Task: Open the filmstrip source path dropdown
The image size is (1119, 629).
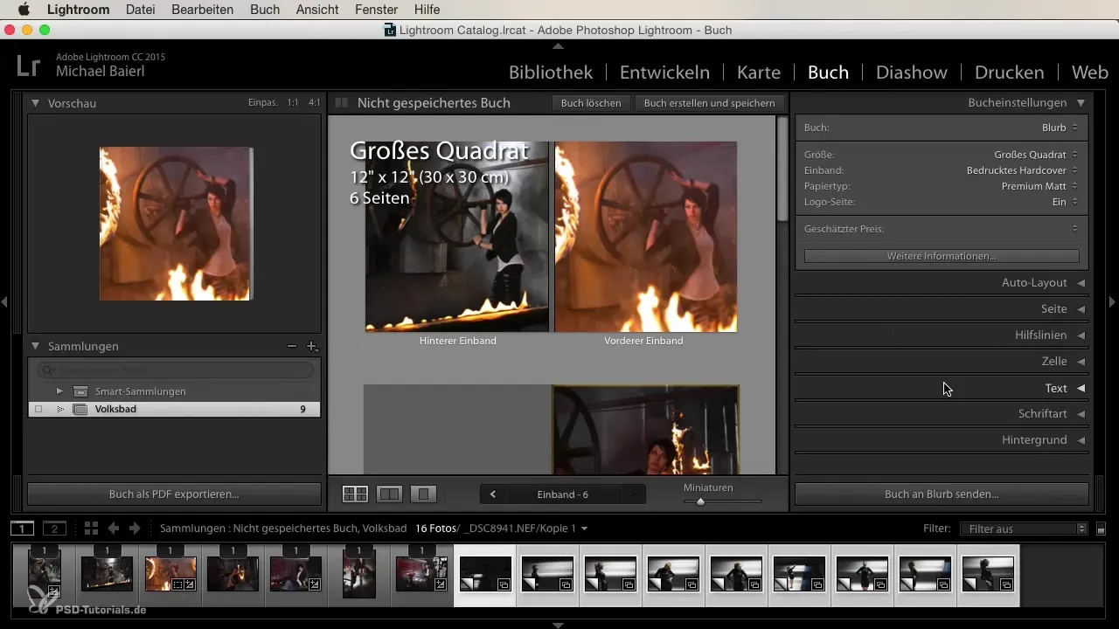Action: 584,529
